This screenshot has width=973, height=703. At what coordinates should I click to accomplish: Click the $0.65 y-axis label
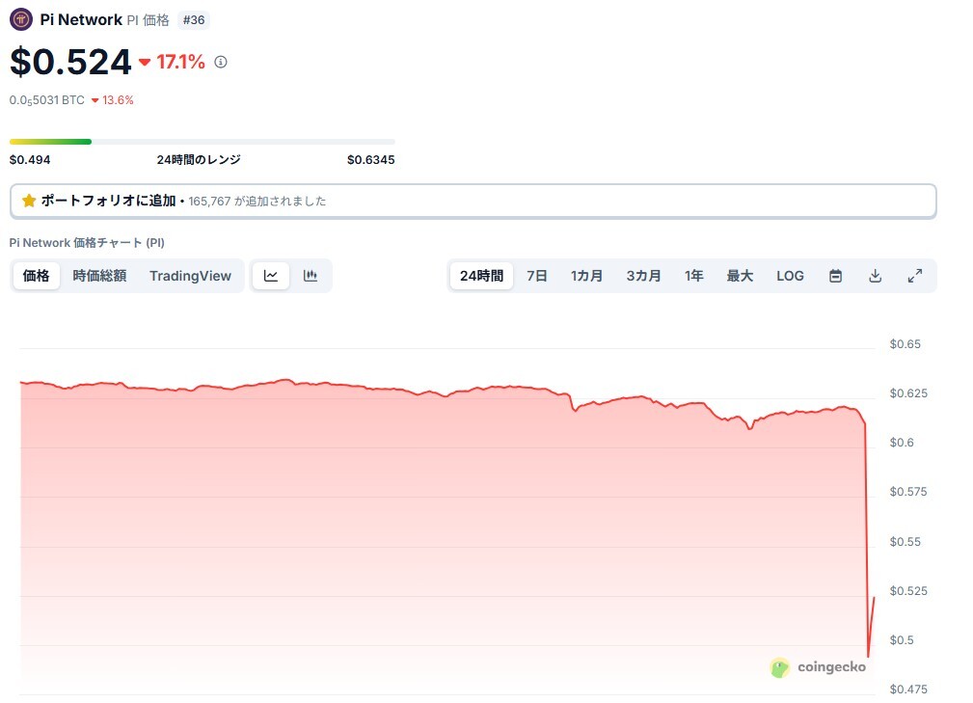point(905,343)
